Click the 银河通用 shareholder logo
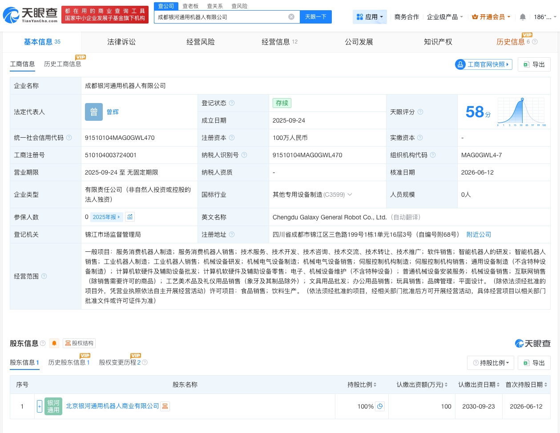 [x=53, y=406]
